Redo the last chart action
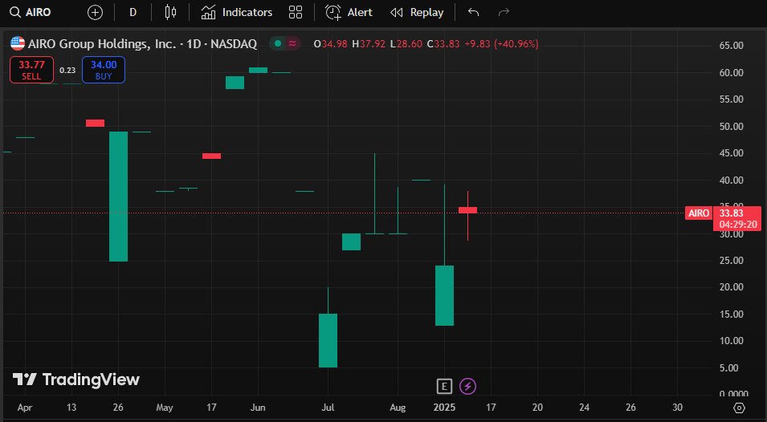The image size is (767, 422). click(504, 12)
